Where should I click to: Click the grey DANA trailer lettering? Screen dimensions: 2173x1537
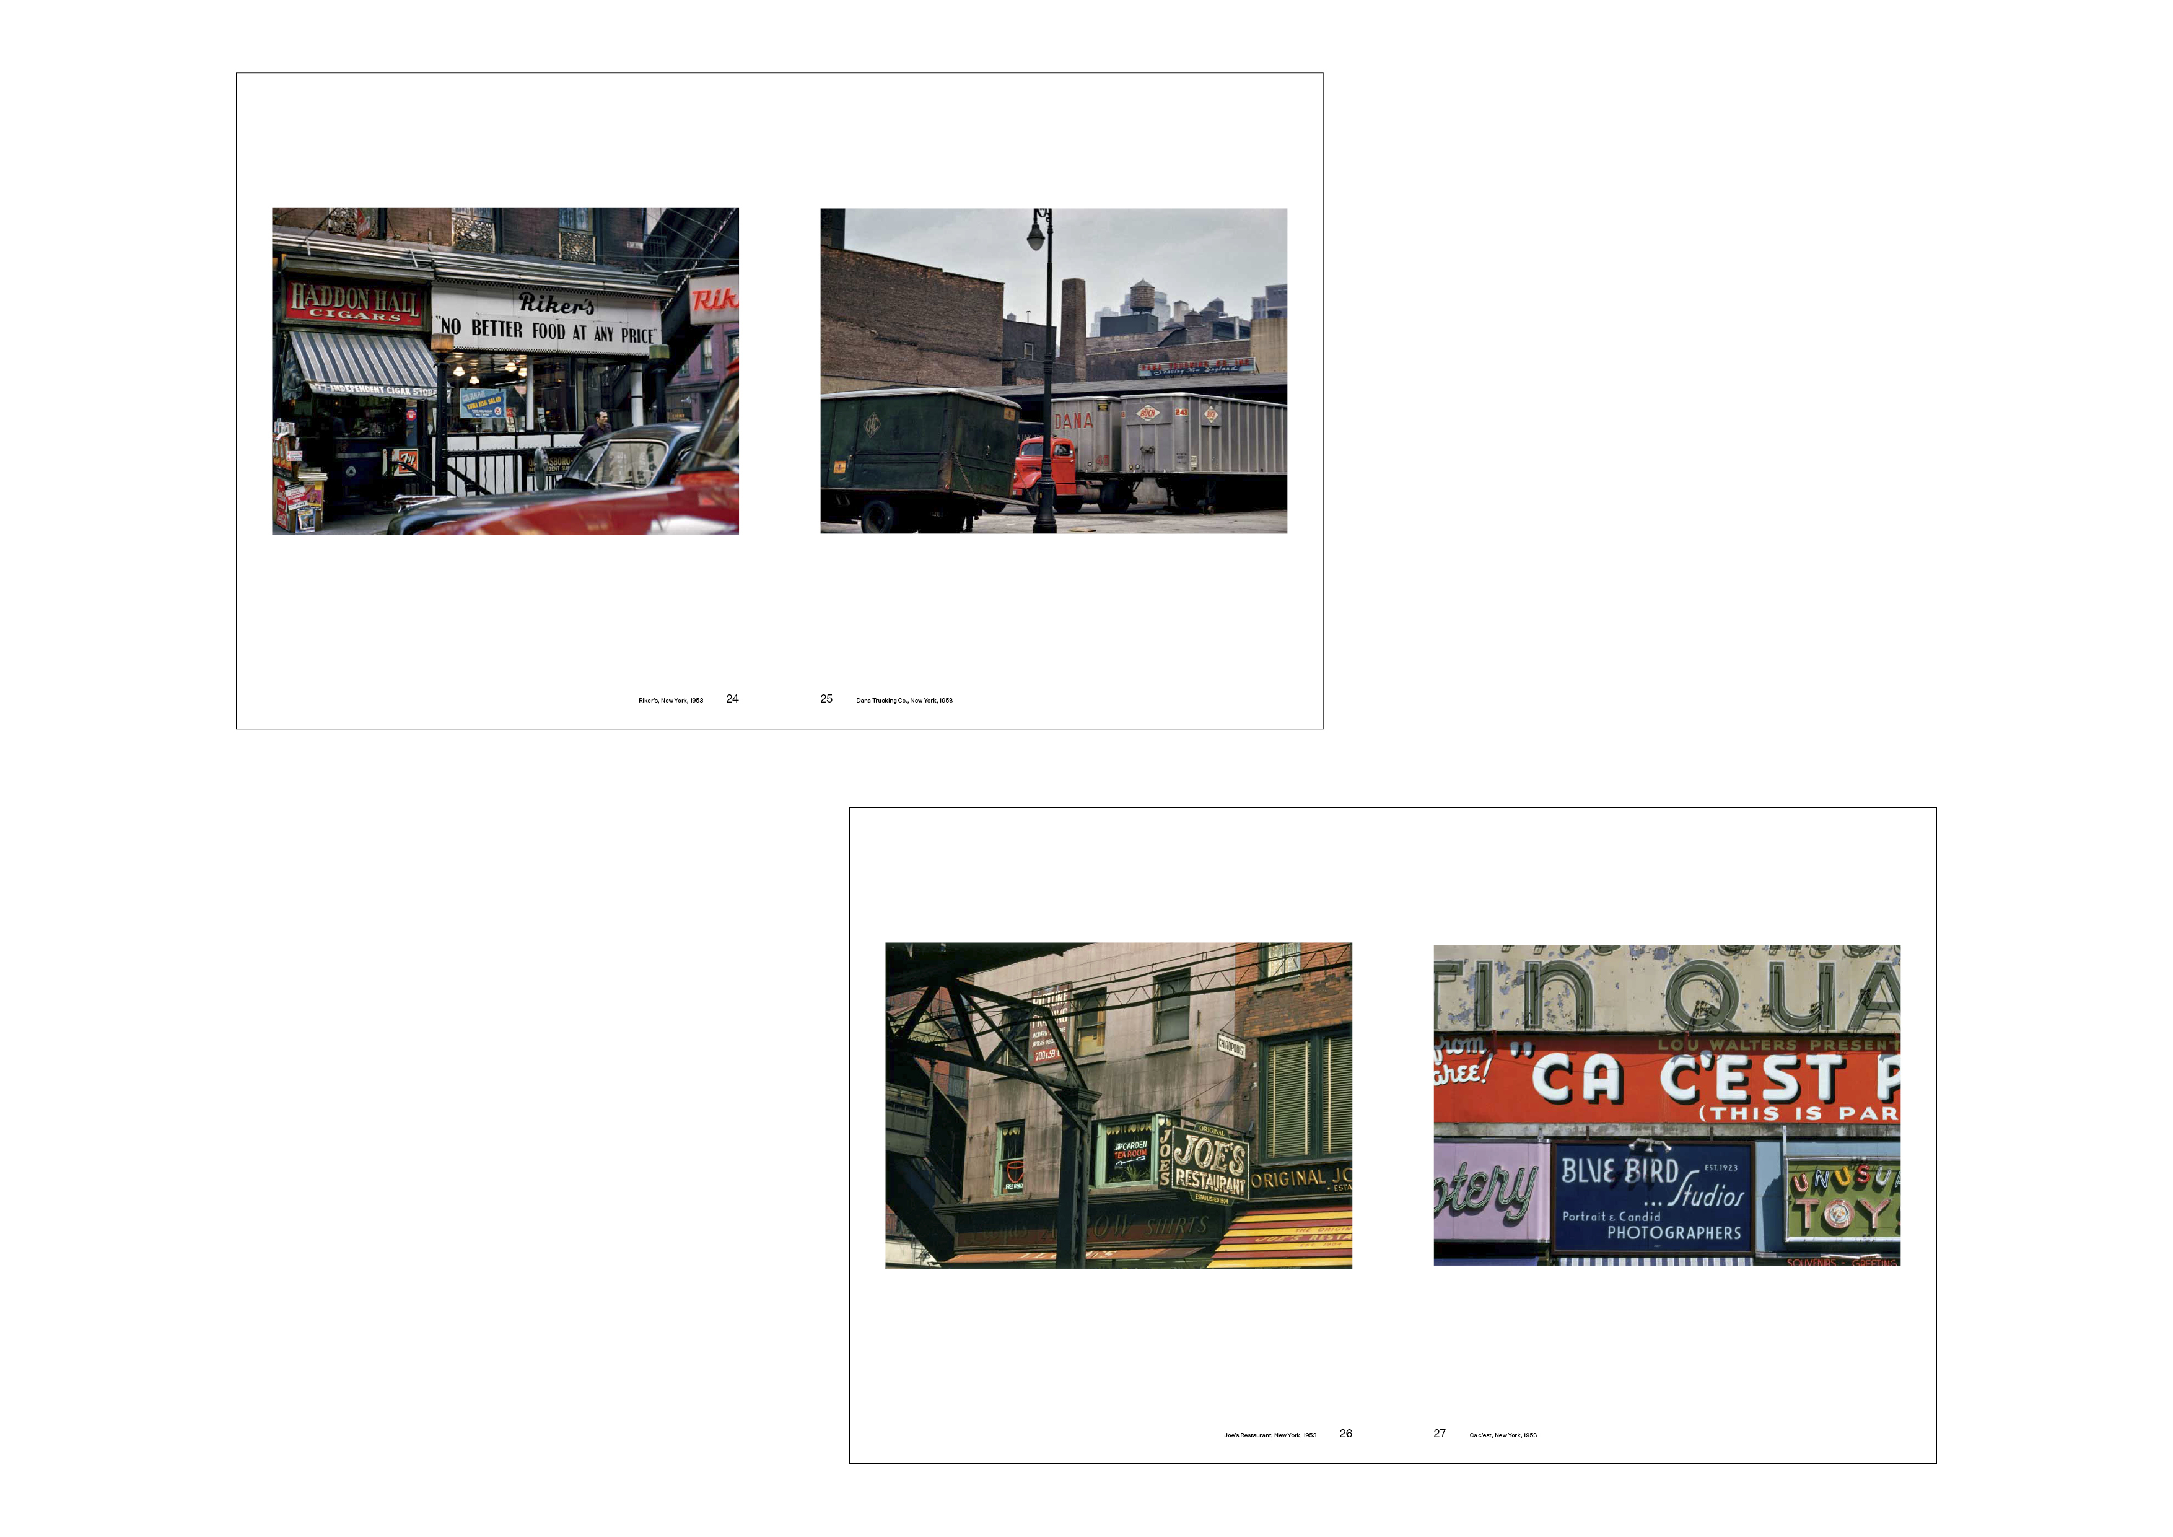tap(1075, 421)
